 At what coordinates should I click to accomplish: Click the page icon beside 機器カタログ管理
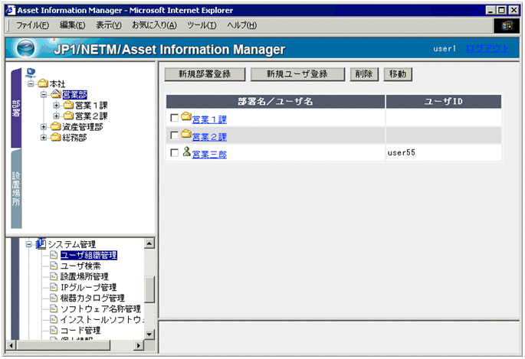54,298
